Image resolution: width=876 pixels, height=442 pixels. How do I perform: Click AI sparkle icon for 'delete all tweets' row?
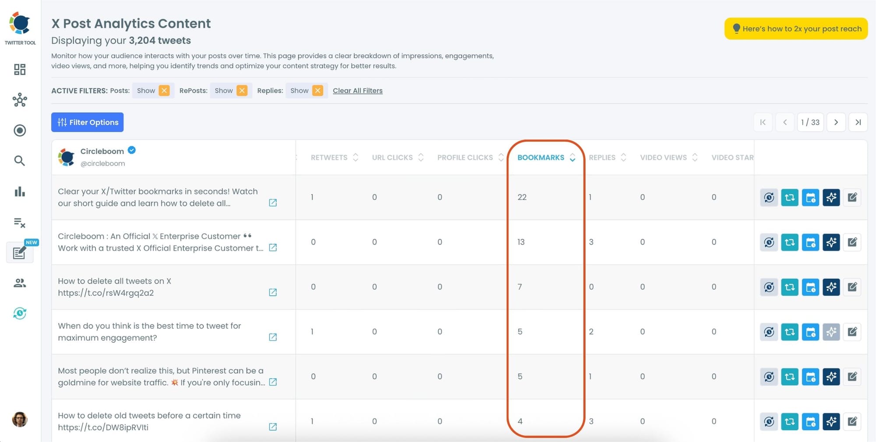click(x=831, y=287)
